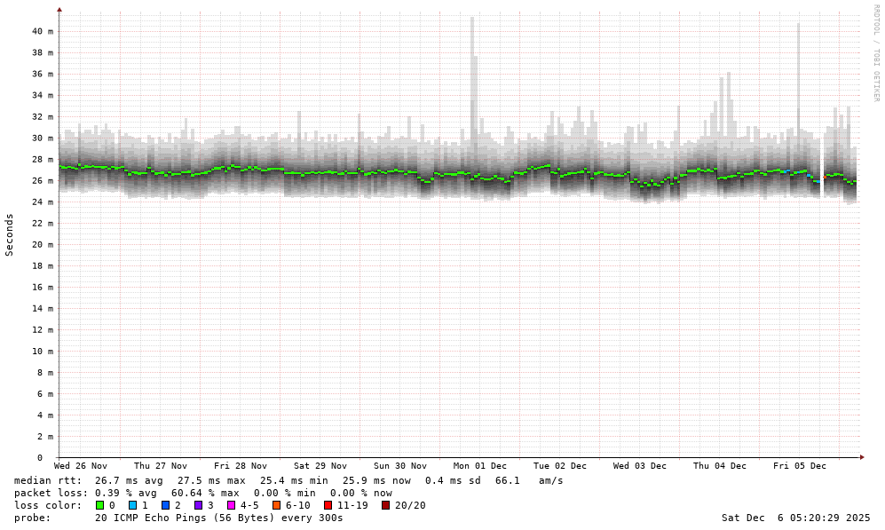Click the green median line at left start
This screenshot has width=885, height=530.
(63, 167)
